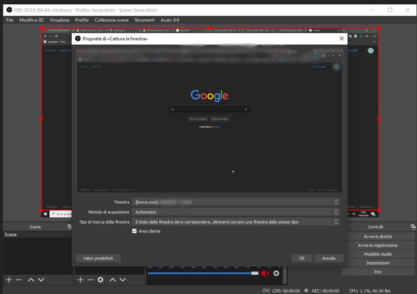
Task: Open the audio mixer gear settings
Action: pos(276,273)
